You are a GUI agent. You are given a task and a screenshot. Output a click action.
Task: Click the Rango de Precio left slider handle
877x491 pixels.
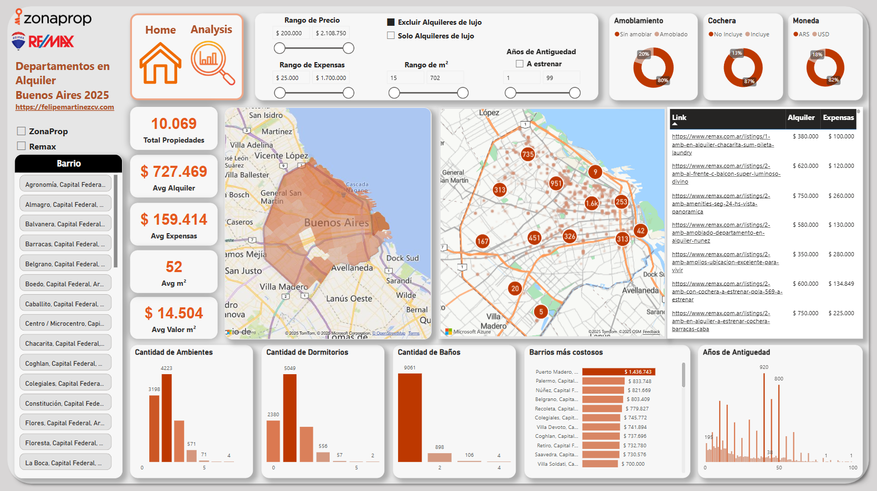(280, 48)
